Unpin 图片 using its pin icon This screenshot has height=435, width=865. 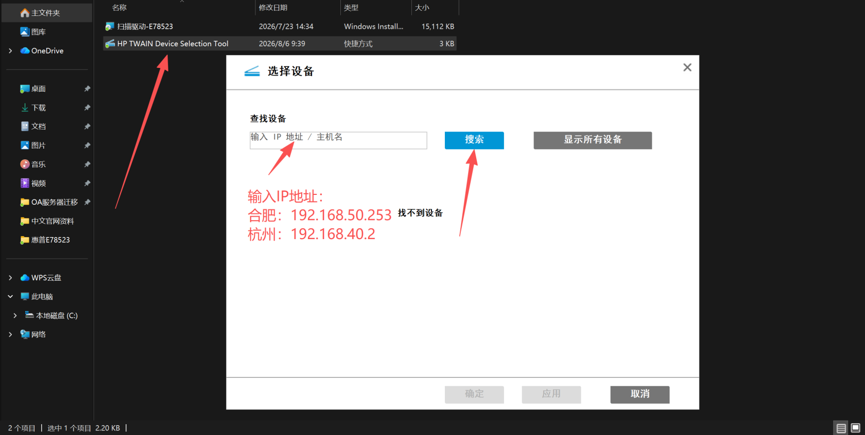click(87, 146)
